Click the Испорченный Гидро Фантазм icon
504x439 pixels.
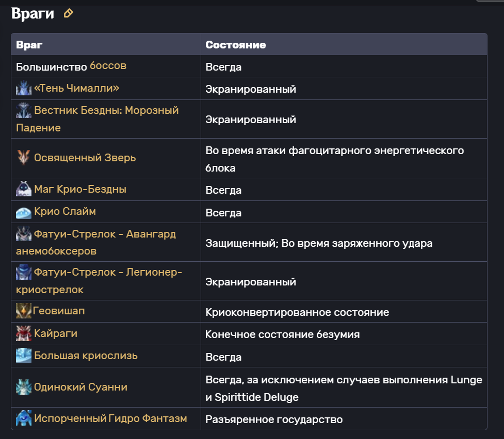[x=24, y=418]
